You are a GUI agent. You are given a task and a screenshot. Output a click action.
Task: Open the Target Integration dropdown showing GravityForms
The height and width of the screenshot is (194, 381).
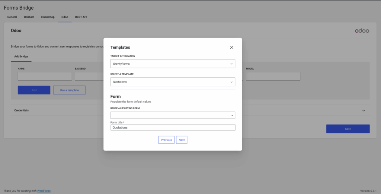tap(173, 64)
